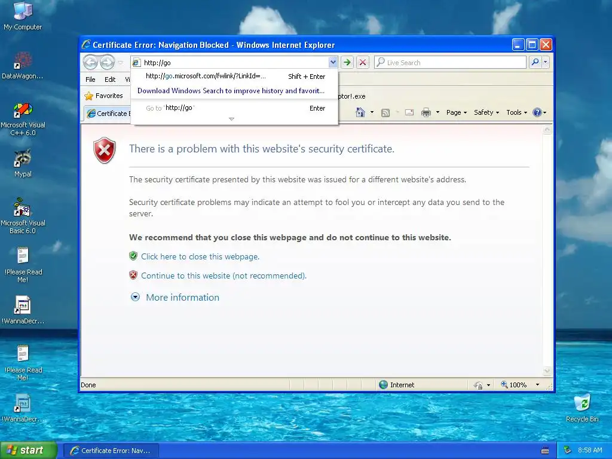Select the Certificate Error tab
Screen dimensions: 612x459
click(x=108, y=113)
